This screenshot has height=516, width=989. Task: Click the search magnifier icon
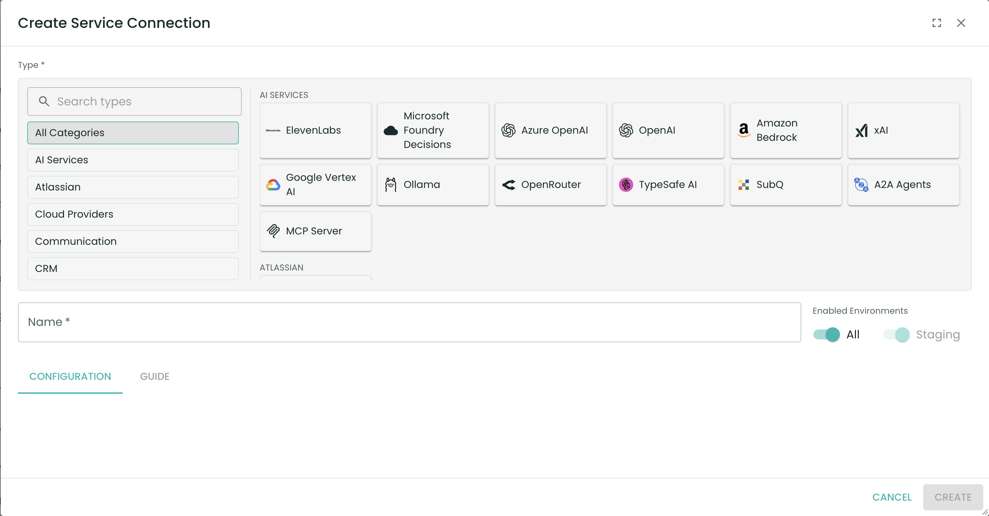click(44, 101)
